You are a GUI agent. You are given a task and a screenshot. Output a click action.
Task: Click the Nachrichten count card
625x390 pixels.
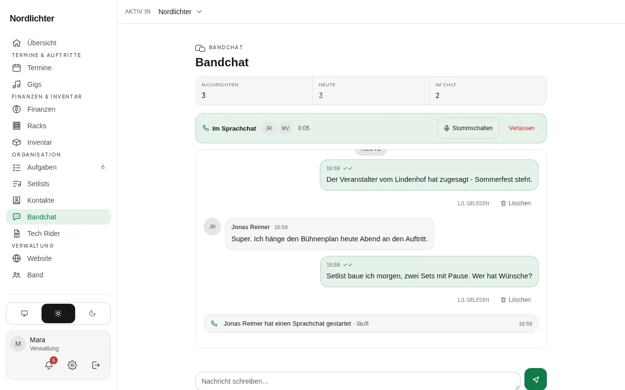(254, 91)
